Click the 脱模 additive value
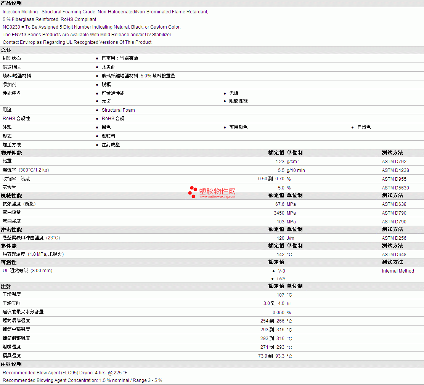This screenshot has width=424, height=385. point(106,85)
